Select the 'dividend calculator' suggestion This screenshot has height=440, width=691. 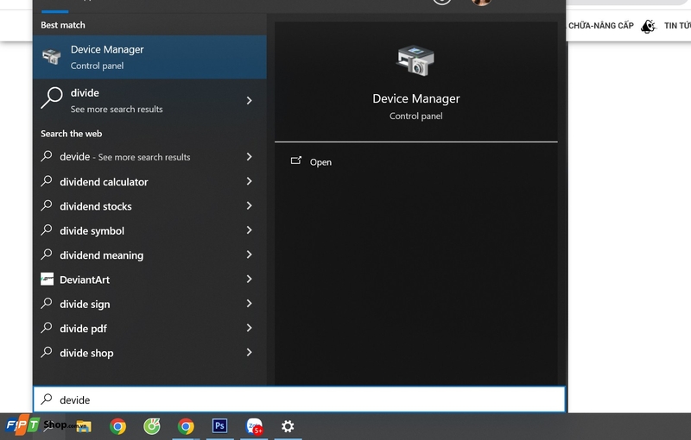(149, 182)
